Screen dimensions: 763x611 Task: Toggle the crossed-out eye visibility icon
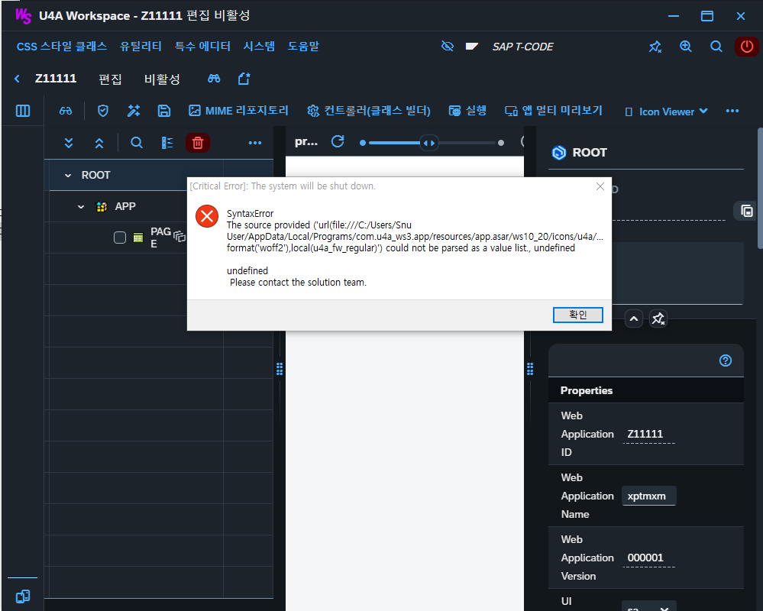tap(448, 47)
